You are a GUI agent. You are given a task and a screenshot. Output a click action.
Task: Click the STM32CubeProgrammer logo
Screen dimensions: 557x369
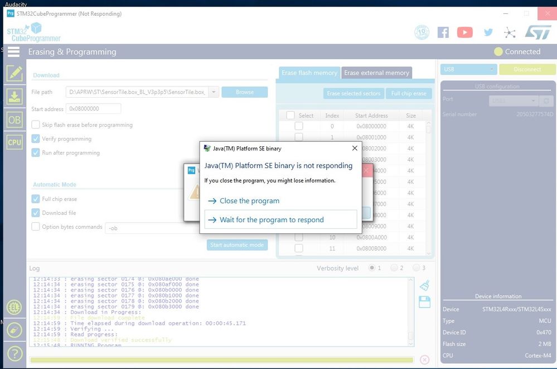coord(34,32)
